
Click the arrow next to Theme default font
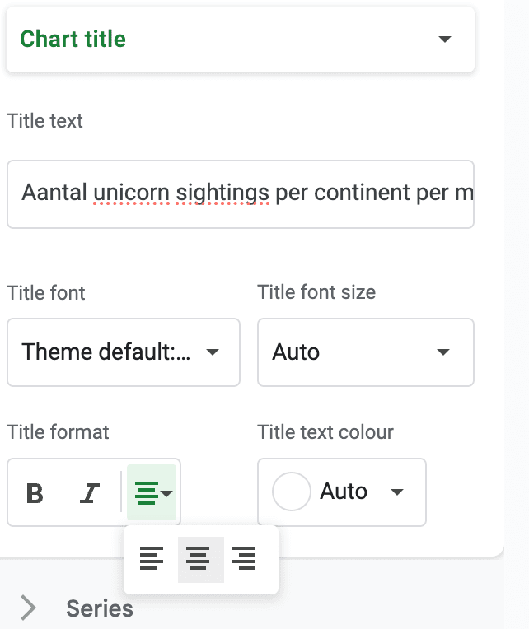coord(213,352)
